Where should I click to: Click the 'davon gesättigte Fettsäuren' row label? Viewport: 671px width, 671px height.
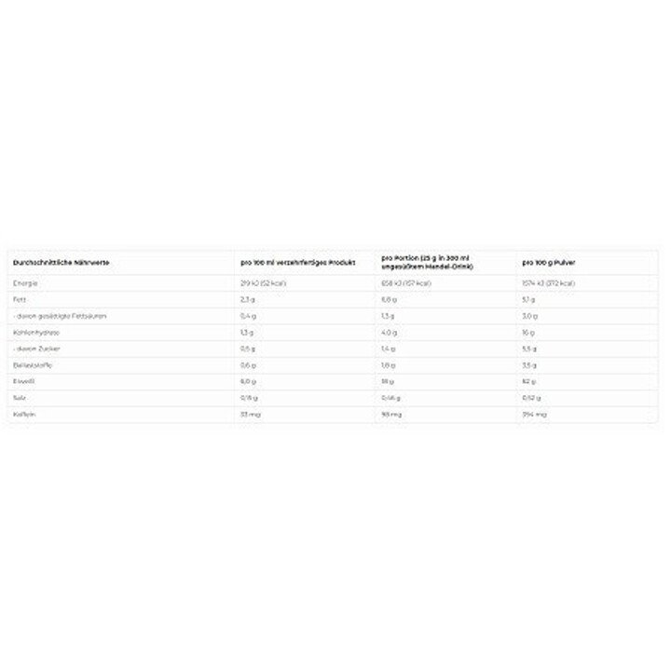(60, 316)
